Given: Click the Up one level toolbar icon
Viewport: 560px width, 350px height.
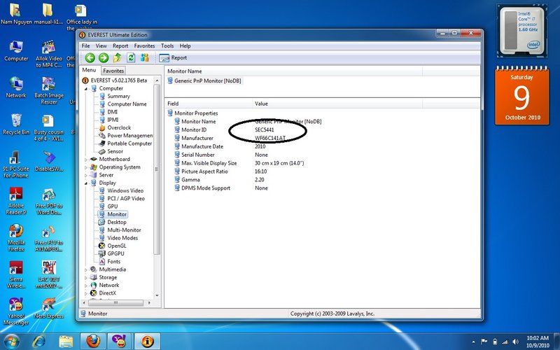Looking at the screenshot, I should click(x=117, y=58).
